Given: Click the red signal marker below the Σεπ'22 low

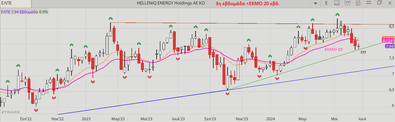Looking at the screenshot, I should 36,110.
